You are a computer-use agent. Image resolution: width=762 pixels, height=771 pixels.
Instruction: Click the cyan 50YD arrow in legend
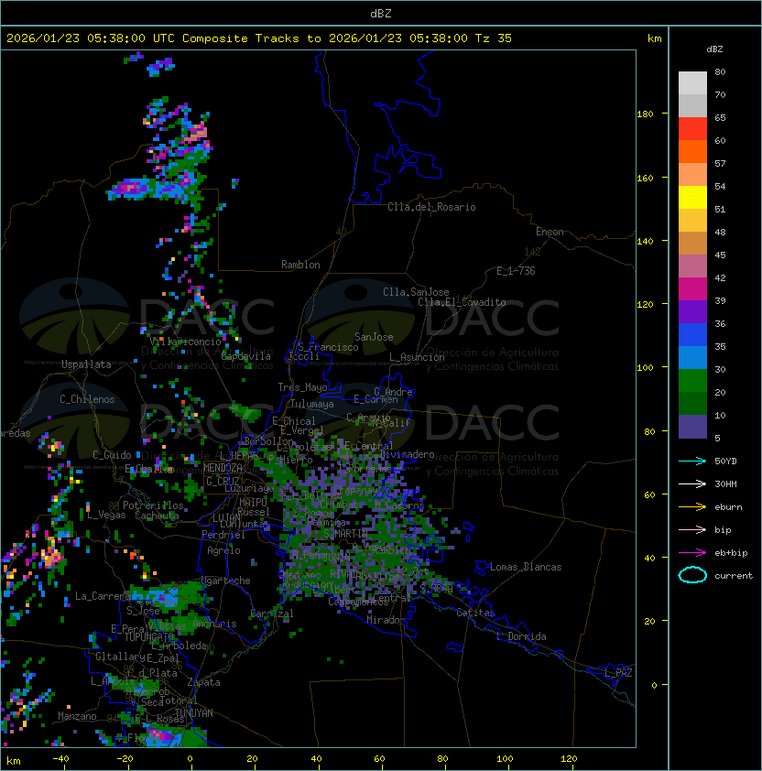click(x=692, y=461)
